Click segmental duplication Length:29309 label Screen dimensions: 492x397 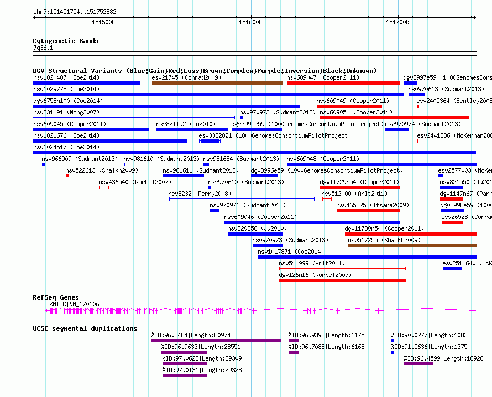(x=202, y=358)
